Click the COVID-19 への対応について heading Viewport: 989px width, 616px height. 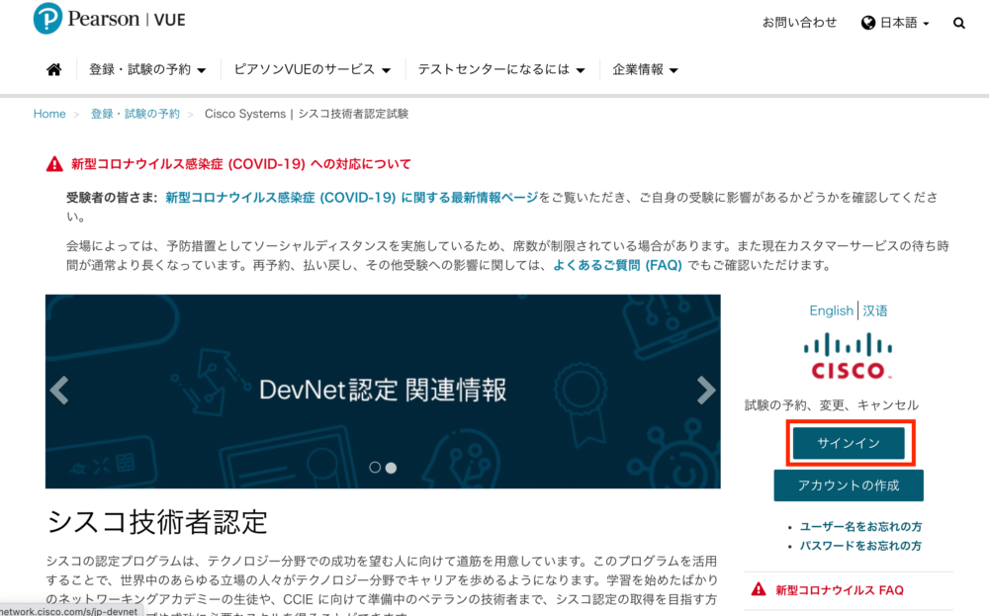coord(240,164)
